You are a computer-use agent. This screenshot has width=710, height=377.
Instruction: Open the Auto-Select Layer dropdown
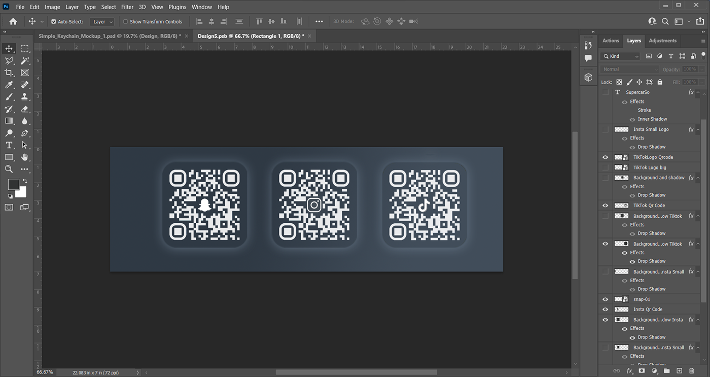pyautogui.click(x=102, y=22)
